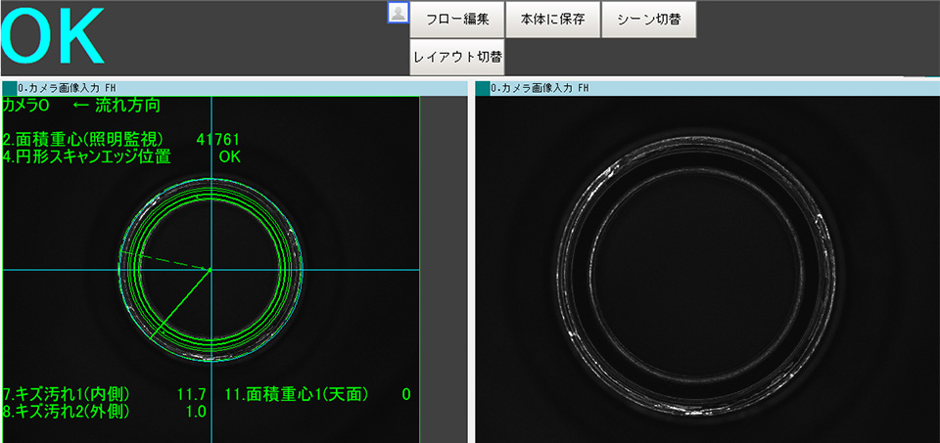Click the シーン切替 button

(x=649, y=20)
